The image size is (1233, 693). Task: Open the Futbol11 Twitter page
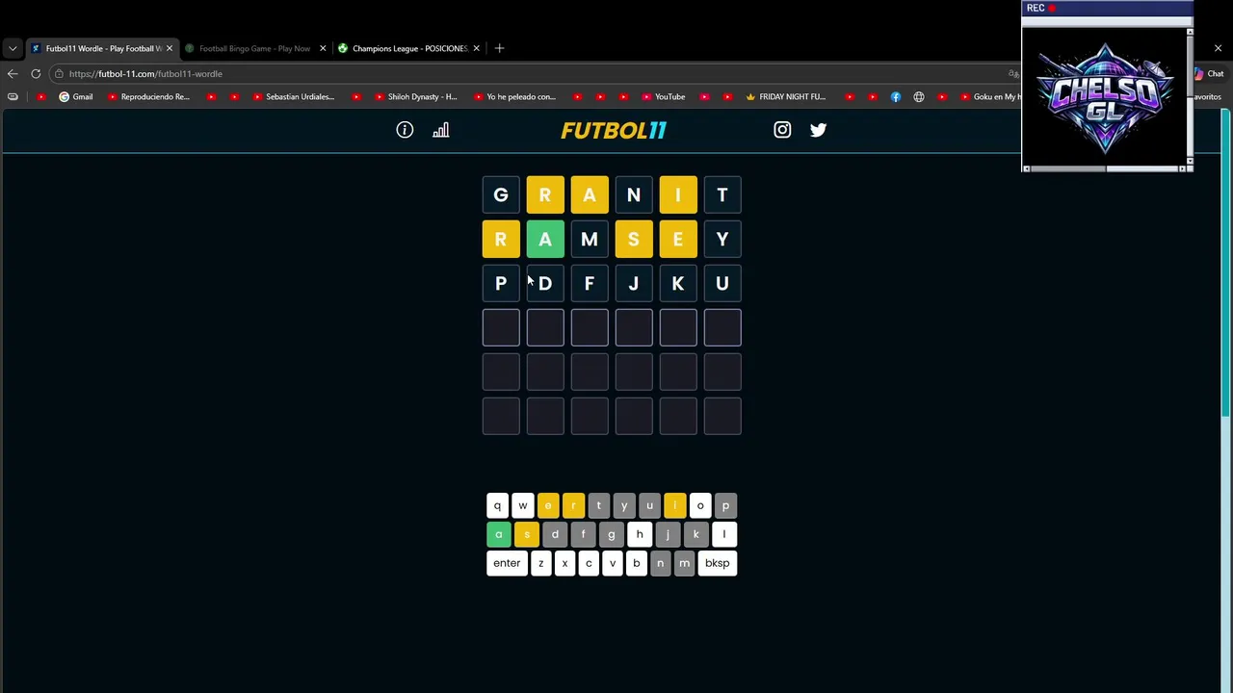[x=818, y=130]
